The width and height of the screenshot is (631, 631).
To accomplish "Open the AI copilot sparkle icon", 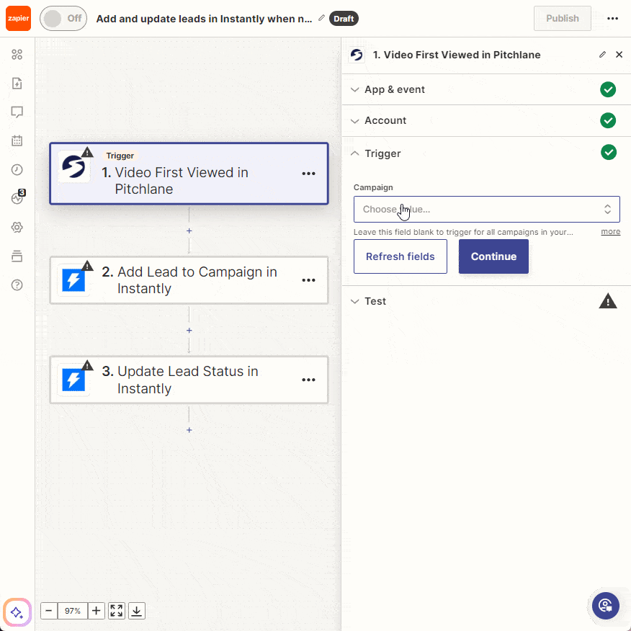I will click(x=17, y=612).
